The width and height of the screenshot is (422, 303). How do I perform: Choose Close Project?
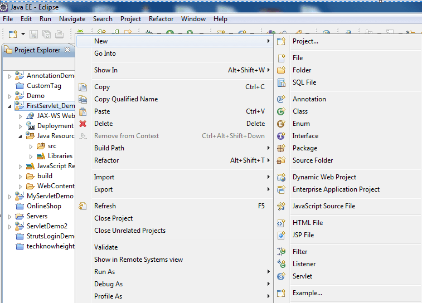[175, 218]
